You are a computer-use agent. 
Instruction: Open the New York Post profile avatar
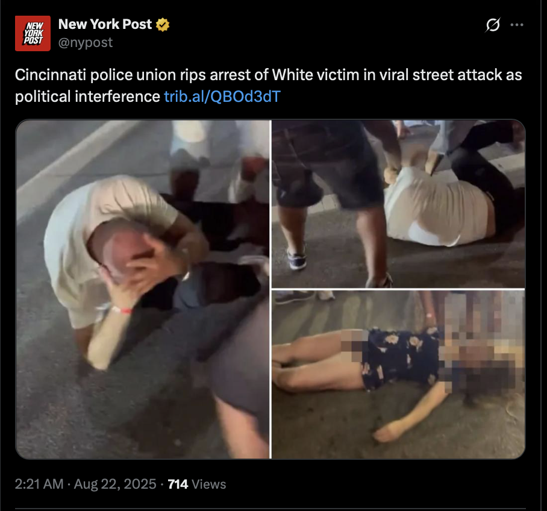[x=33, y=34]
